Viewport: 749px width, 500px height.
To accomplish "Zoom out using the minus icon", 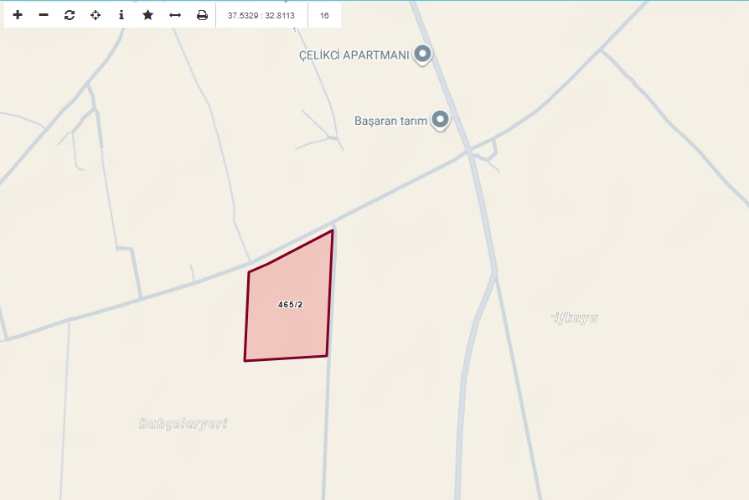I will click(x=44, y=15).
